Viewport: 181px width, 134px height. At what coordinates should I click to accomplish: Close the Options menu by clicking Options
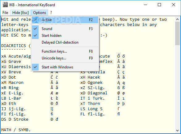click(x=40, y=13)
